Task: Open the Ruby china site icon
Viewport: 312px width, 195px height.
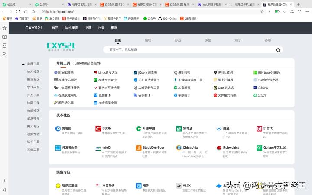Action: coord(219,148)
